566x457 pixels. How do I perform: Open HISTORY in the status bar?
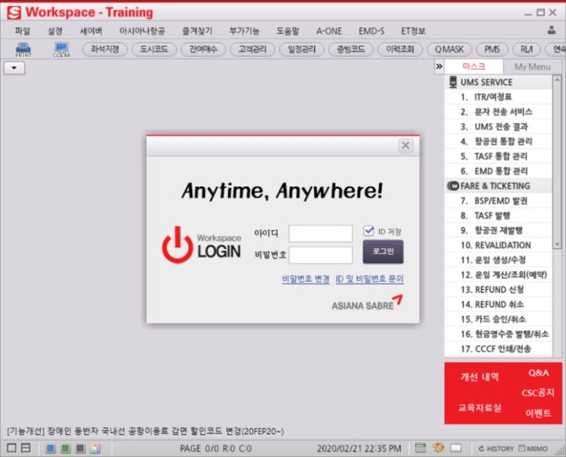tap(496, 449)
